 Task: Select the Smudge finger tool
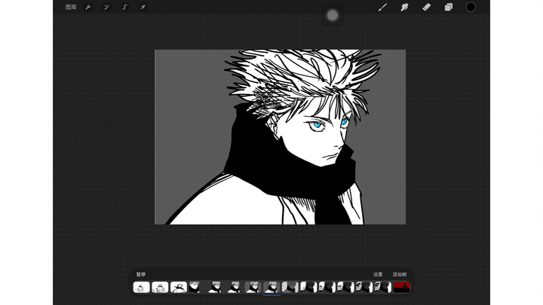404,7
